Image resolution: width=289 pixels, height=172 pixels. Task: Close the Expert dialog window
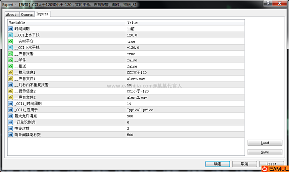pyautogui.click(x=279, y=3)
